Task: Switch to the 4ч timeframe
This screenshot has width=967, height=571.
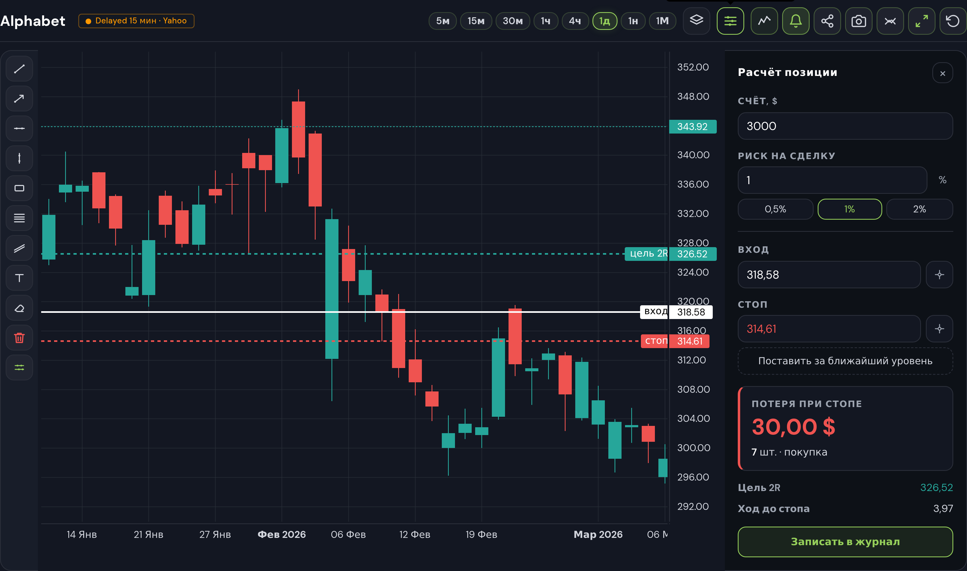Action: tap(575, 21)
